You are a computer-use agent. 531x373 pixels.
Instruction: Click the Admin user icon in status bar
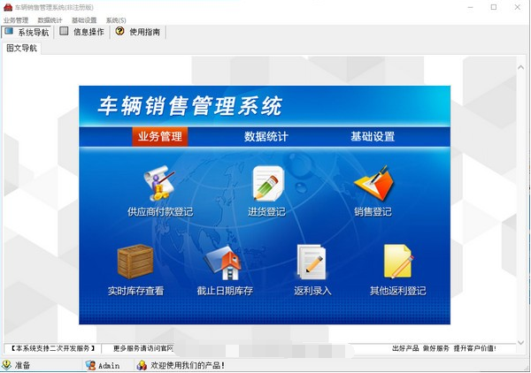click(90, 365)
